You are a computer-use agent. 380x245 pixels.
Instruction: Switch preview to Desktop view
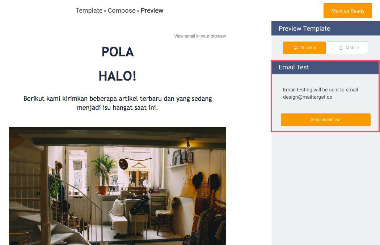304,48
